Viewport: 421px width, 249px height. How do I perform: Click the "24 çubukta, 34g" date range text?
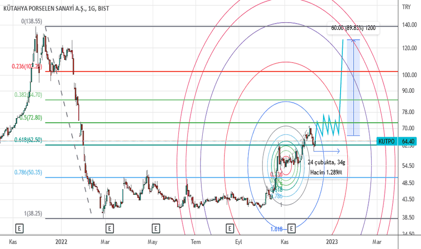(x=327, y=163)
